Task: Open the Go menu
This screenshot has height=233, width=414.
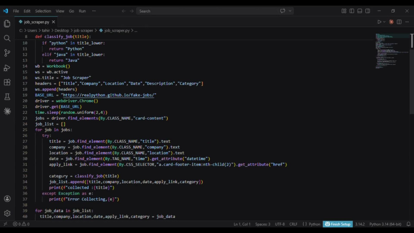Action: click(71, 11)
